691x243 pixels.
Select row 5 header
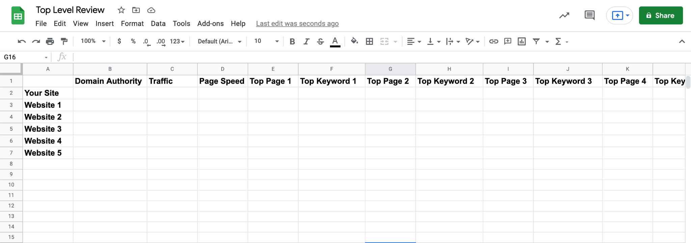pos(11,129)
